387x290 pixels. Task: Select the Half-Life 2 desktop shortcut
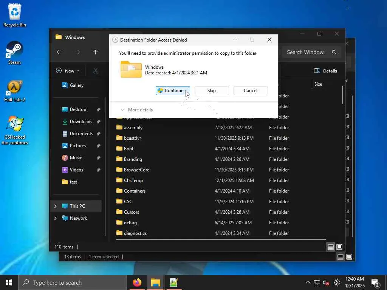15,91
